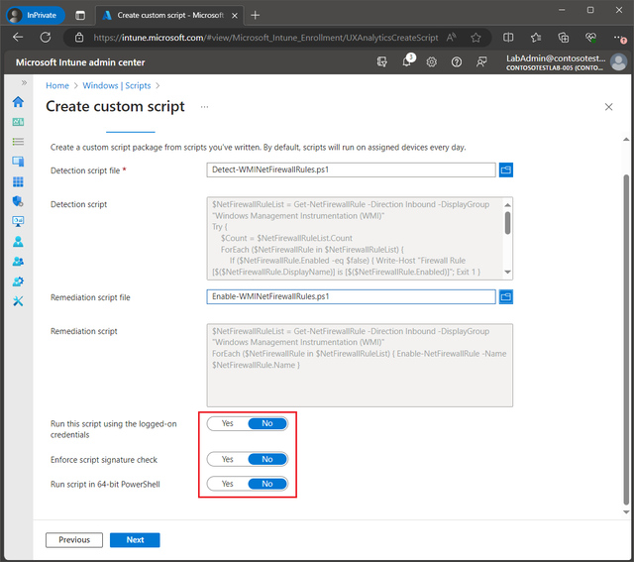Add page to favorites with star icon
This screenshot has width=634, height=562.
(475, 38)
